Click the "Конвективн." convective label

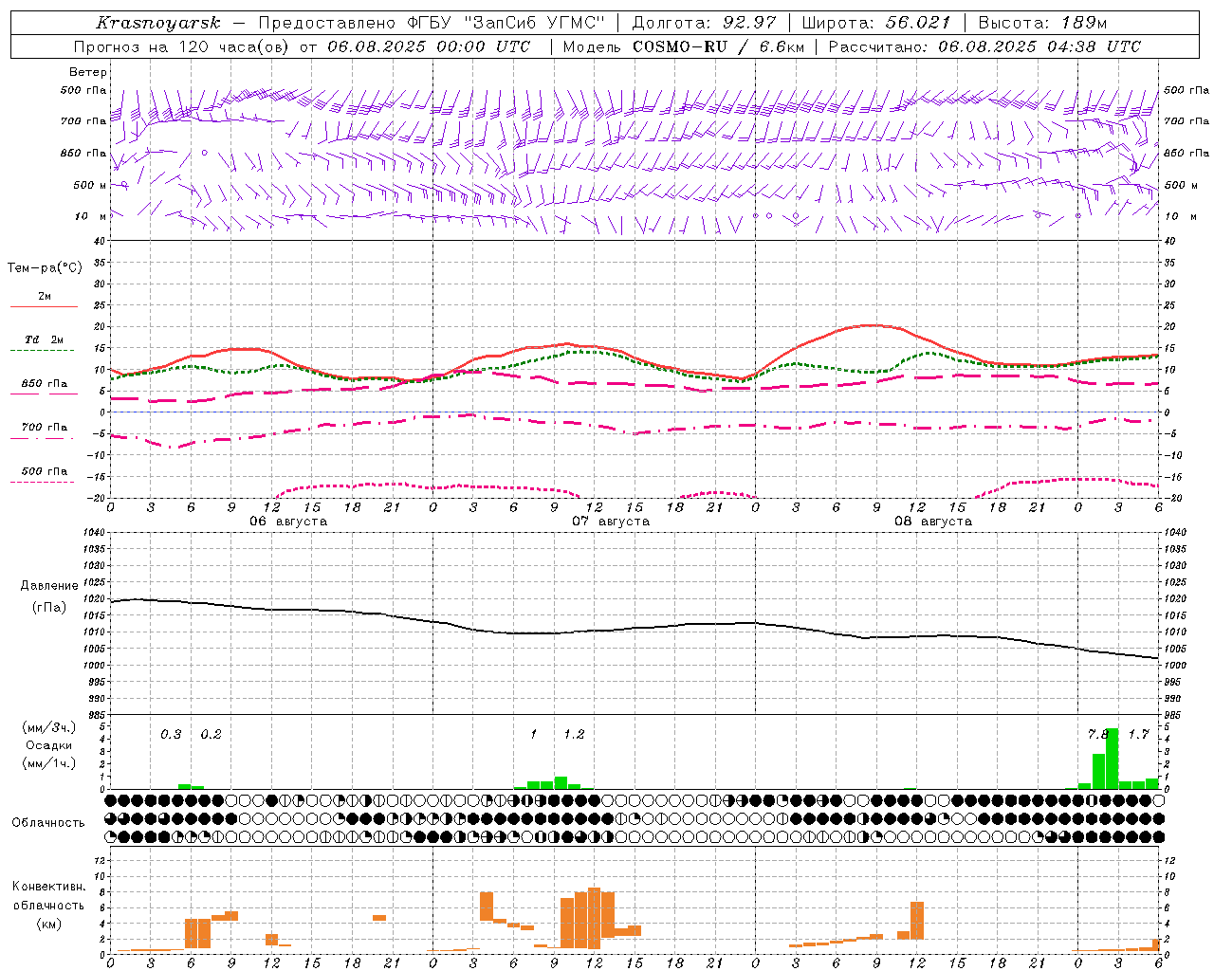click(48, 887)
